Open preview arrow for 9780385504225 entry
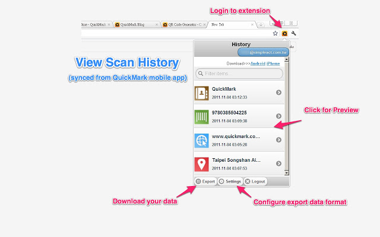380x237 pixels. [278, 116]
